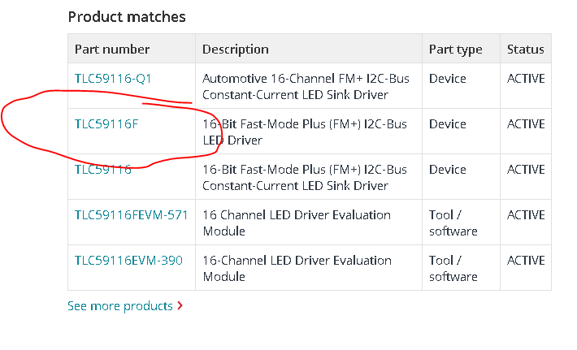Viewport: 577px width, 350px height.
Task: Select the 16 Channel LED Driver Evaluation Module text
Action: [x=297, y=223]
